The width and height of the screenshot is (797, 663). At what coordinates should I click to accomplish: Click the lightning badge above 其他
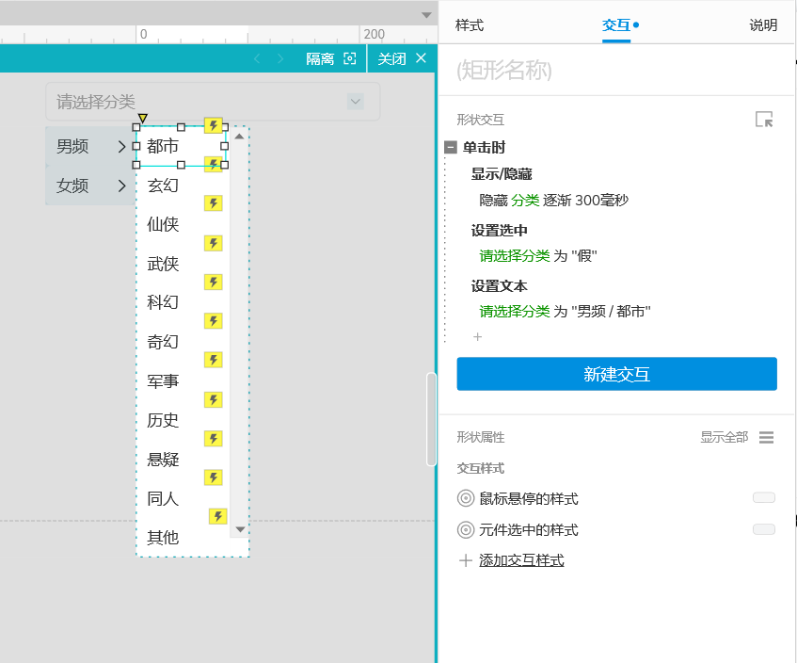pyautogui.click(x=217, y=516)
